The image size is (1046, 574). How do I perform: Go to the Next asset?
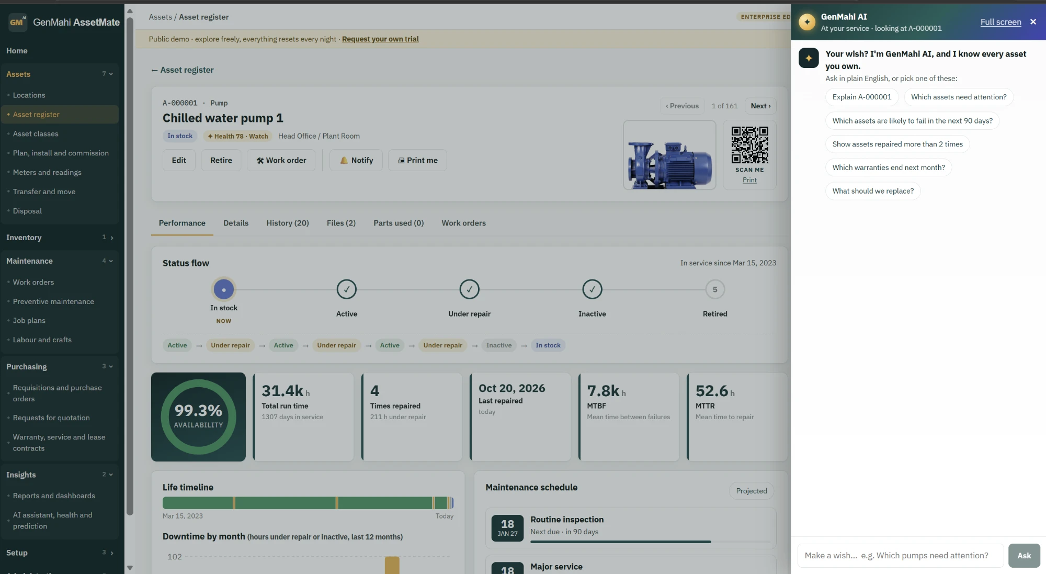760,106
